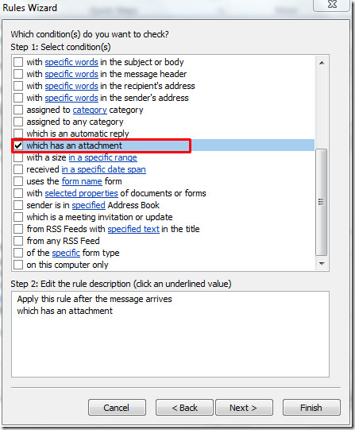Check 'on this computer only' option
The image size is (355, 430).
[x=18, y=265]
